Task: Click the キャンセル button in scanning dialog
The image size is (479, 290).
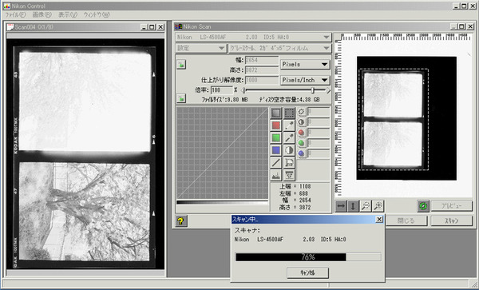Action: pos(307,273)
